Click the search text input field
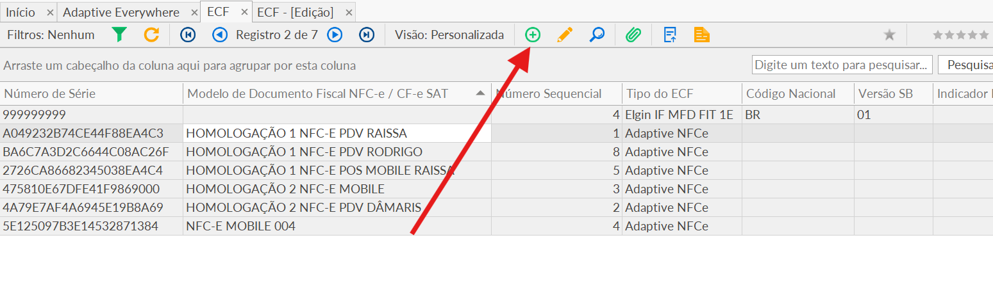993x304 pixels. [x=842, y=65]
